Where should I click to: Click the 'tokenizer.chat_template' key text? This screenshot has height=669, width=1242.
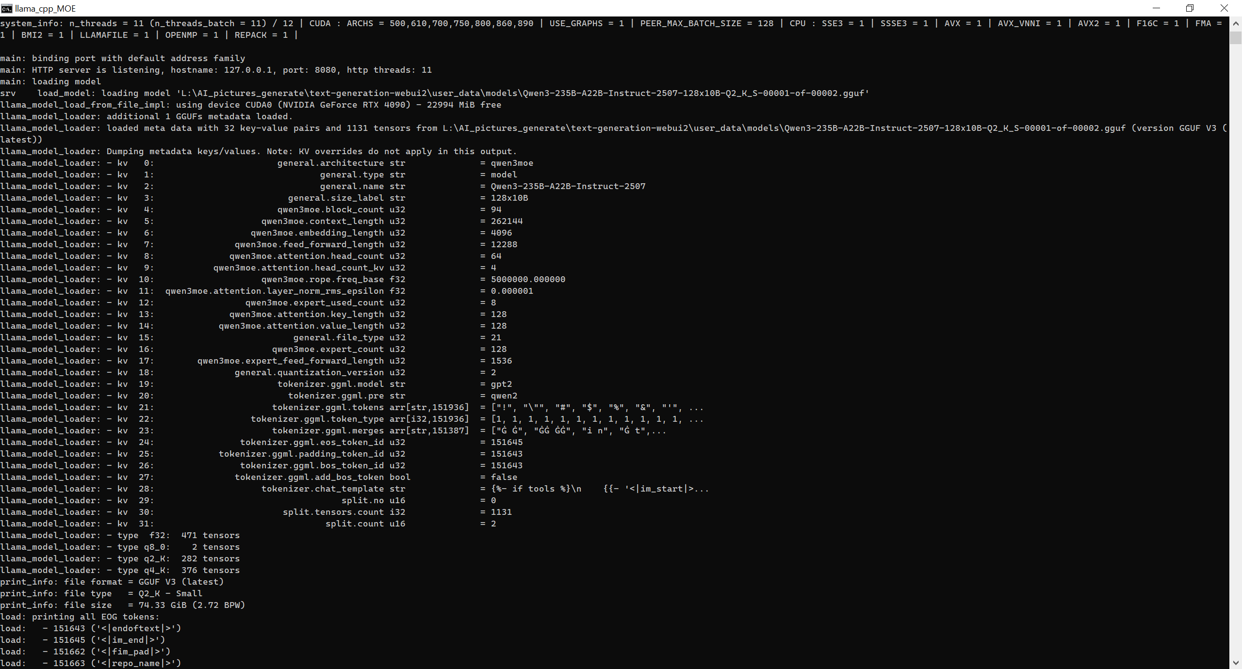pyautogui.click(x=322, y=489)
